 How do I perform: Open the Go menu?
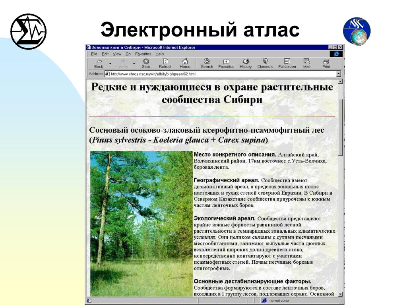[128, 54]
